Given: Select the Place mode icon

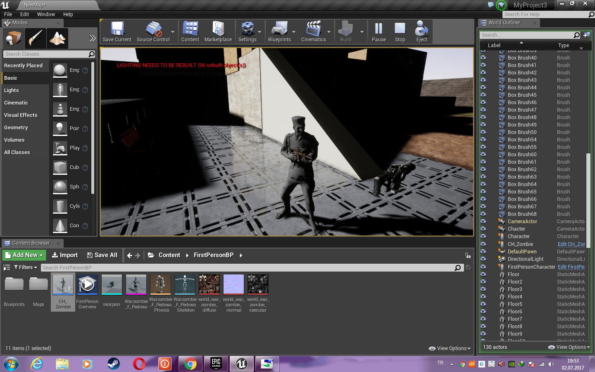Looking at the screenshot, I should point(14,38).
